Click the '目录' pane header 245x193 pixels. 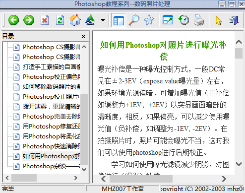(8, 36)
